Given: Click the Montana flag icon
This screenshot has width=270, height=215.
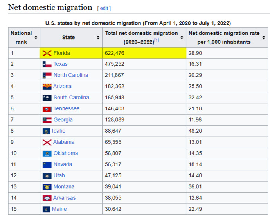Looking at the screenshot, I should pos(47,187).
